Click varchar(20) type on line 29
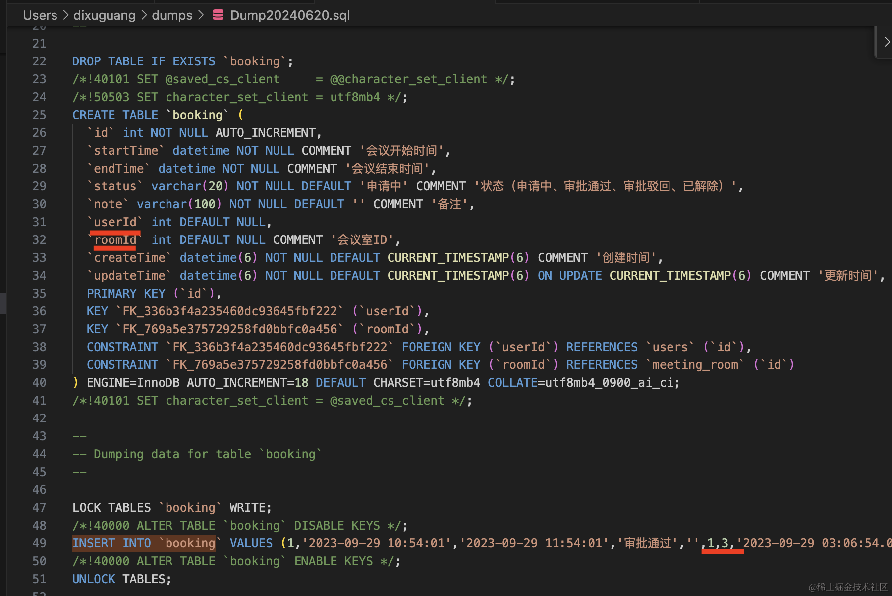Image resolution: width=892 pixels, height=596 pixels. (x=190, y=186)
